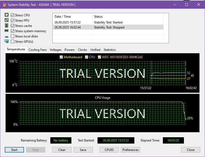Viewport: 205px width, 157px height.
Task: Click the CPU chip icon beside Stress CPU
Action: coord(7,15)
